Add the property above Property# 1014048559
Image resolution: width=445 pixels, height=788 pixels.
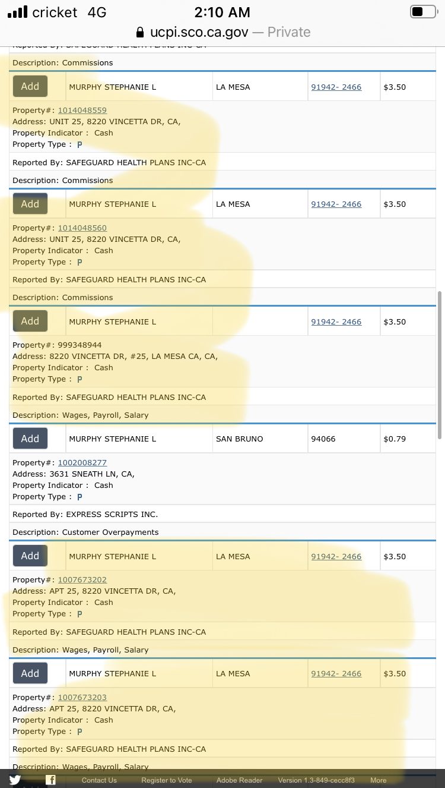30,86
